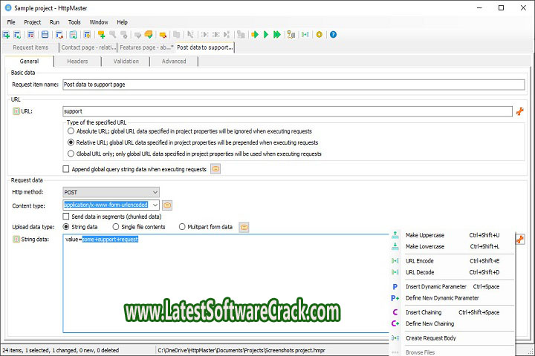Image resolution: width=535 pixels, height=356 pixels.
Task: Click the open project icon with green arrow
Action: coord(17,34)
